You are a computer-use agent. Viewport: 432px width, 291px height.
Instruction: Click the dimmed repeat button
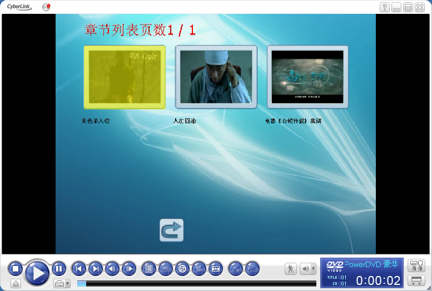click(252, 269)
